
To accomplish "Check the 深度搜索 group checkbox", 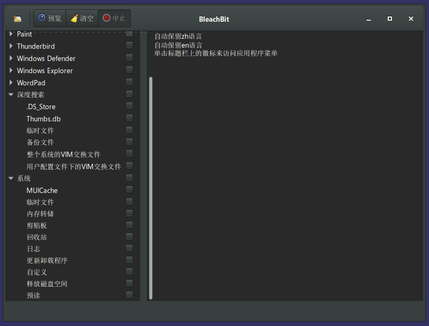I will 130,94.
